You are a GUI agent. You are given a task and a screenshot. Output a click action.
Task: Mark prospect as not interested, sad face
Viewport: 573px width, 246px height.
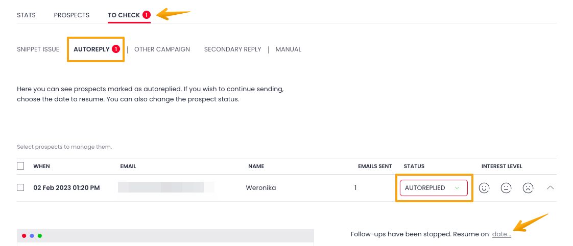528,188
